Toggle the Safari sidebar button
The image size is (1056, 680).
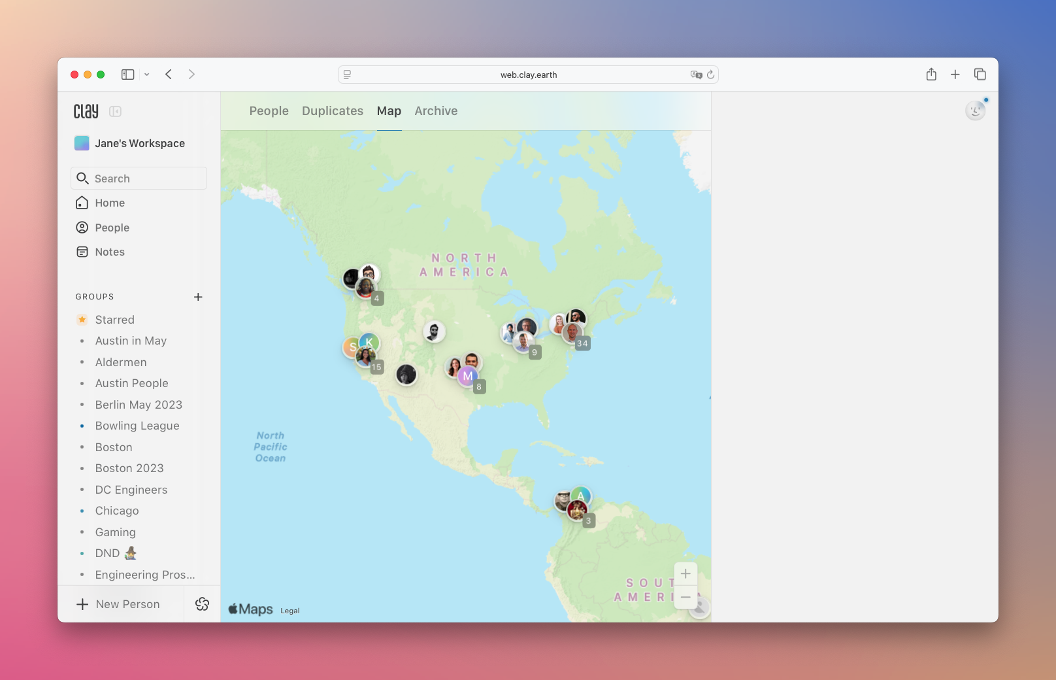127,75
